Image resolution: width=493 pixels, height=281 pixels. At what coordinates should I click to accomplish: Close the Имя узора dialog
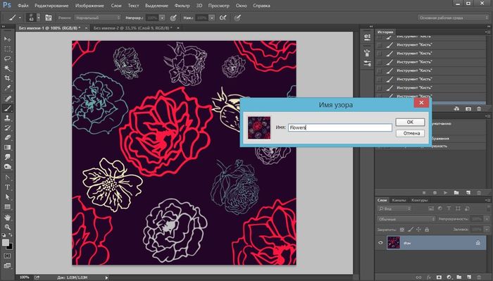tap(421, 103)
